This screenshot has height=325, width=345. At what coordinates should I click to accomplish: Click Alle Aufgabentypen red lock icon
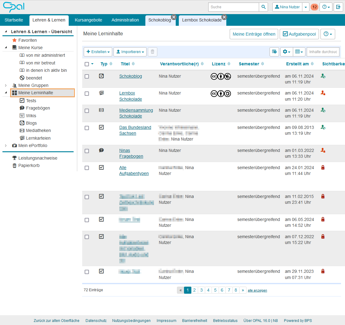coord(323,168)
